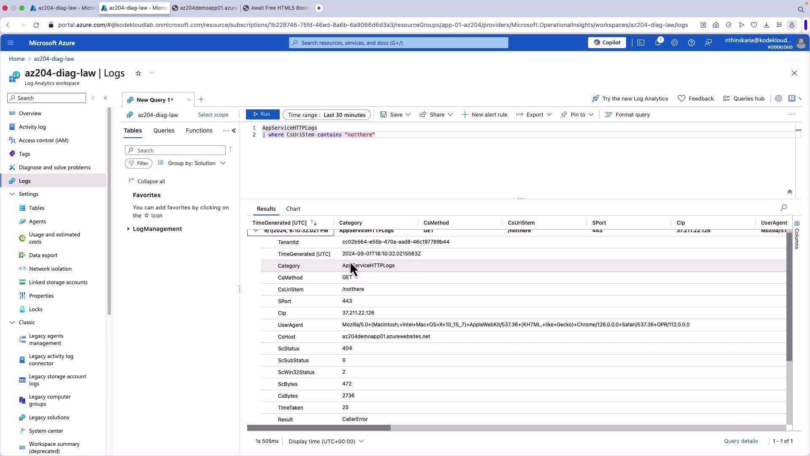Viewport: 810px width, 456px height.
Task: Switch to the Queries tab
Action: tap(164, 131)
